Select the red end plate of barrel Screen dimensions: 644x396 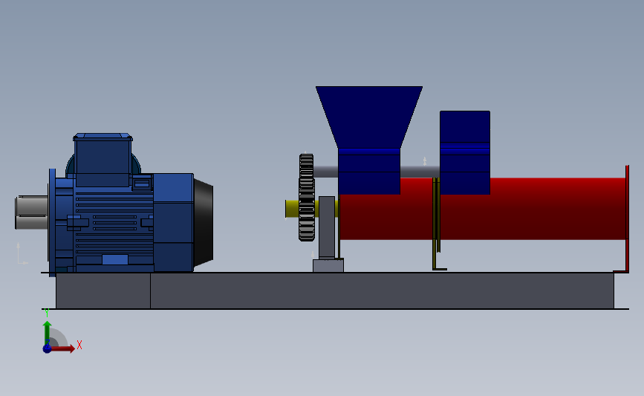click(x=627, y=219)
